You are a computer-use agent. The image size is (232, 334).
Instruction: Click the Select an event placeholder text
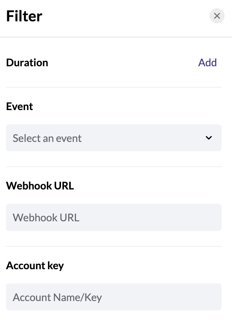pyautogui.click(x=47, y=138)
